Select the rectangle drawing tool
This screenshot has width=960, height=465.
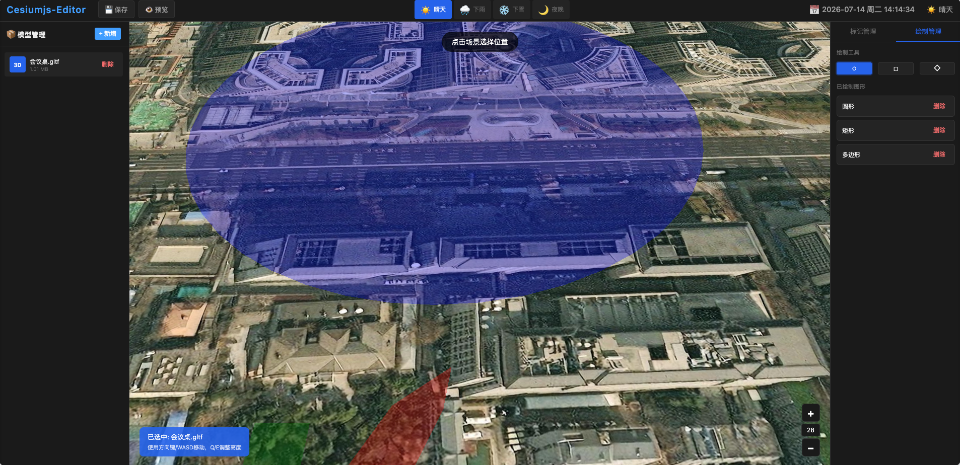click(896, 68)
